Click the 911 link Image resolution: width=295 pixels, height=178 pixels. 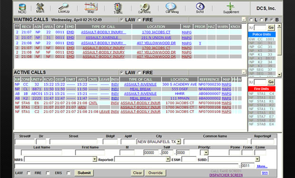(265, 173)
